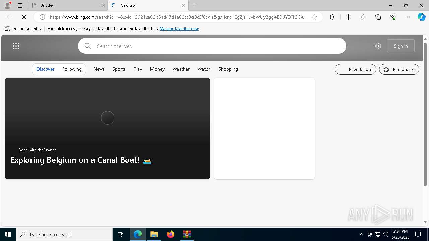The height and width of the screenshot is (241, 429).
Task: Click Gone with the Wynns source label
Action: [37, 150]
